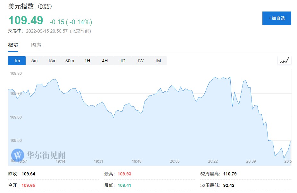The width and height of the screenshot is (297, 193).
Task: Show the 1D daily chart
Action: (x=122, y=61)
